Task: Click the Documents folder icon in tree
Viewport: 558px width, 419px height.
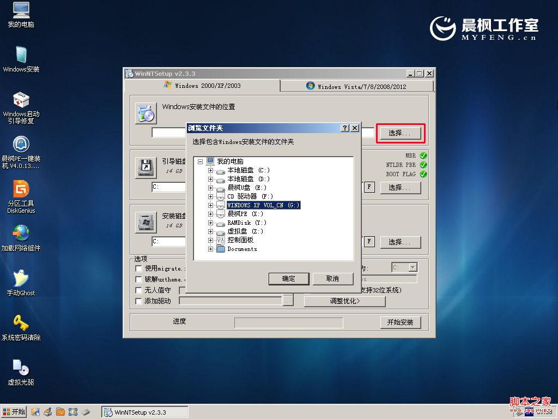Action: click(x=221, y=249)
